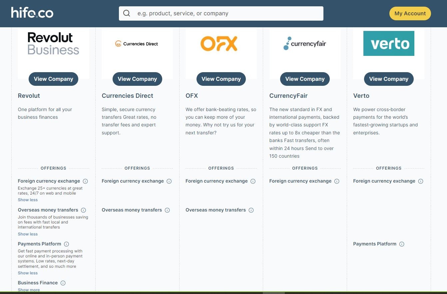Click OFX's Overseas money transfers label
The height and width of the screenshot is (294, 447).
[x=216, y=210]
